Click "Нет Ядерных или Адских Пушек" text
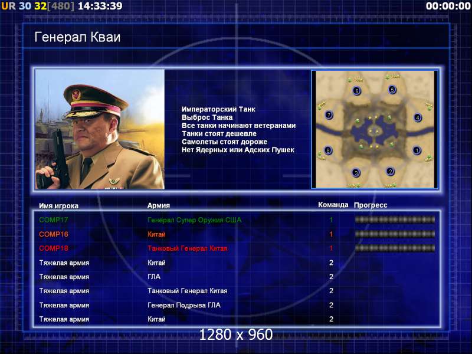This screenshot has width=472, height=354. pyautogui.click(x=238, y=150)
